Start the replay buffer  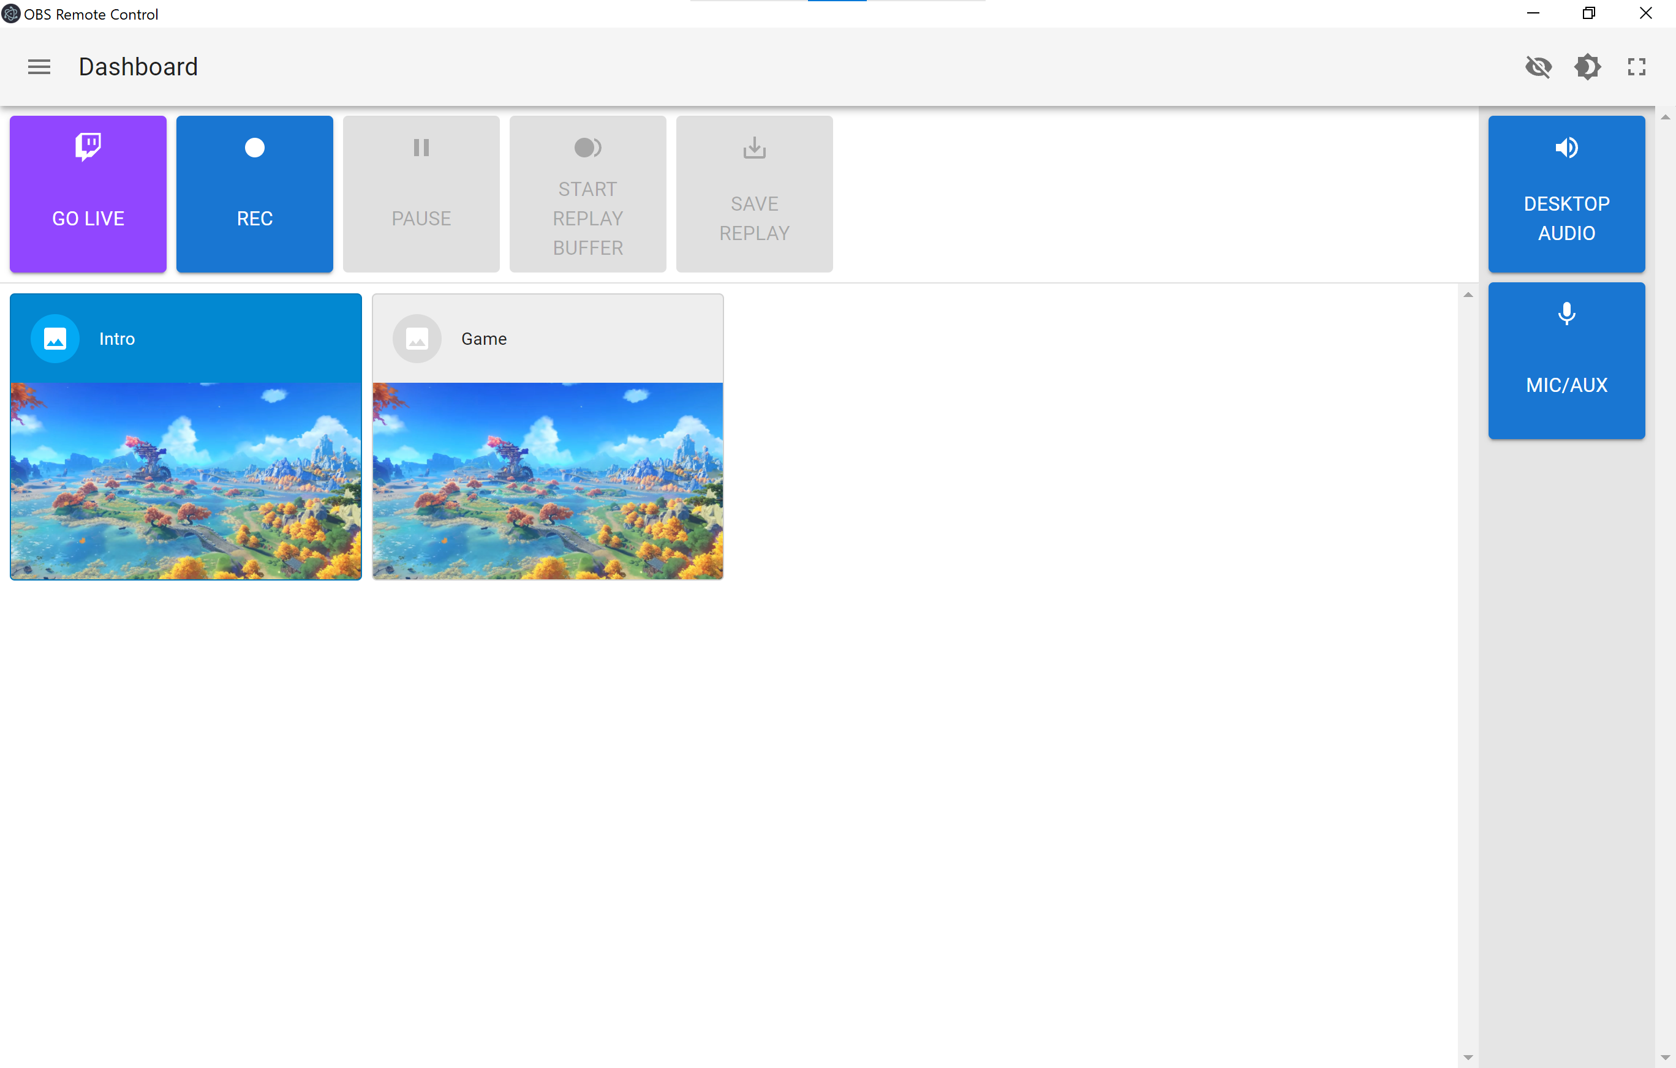pyautogui.click(x=587, y=194)
